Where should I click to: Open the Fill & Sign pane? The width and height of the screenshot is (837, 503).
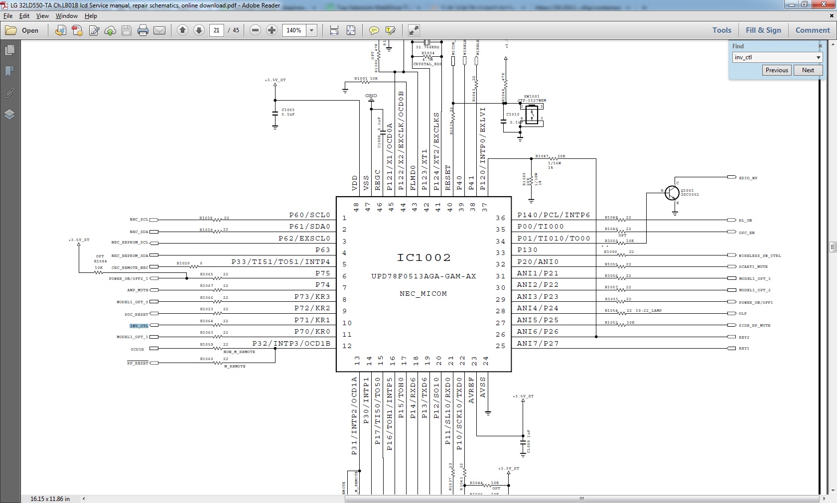click(x=763, y=30)
